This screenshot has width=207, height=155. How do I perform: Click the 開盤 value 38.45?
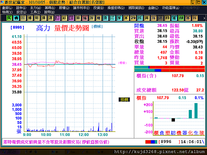pos(162,25)
